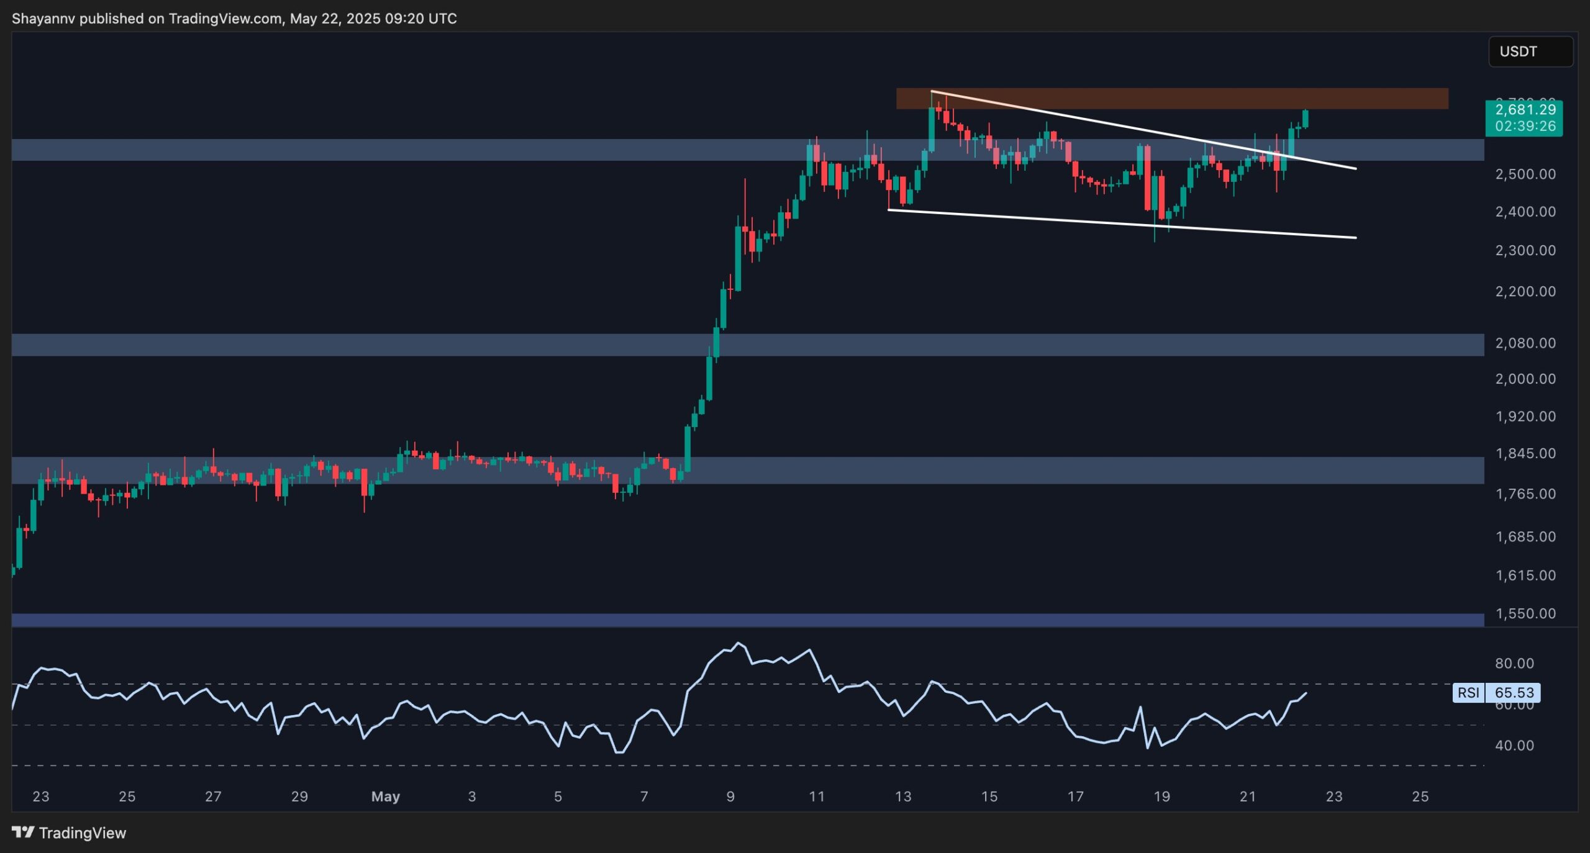Click the May label on time axis

point(385,797)
